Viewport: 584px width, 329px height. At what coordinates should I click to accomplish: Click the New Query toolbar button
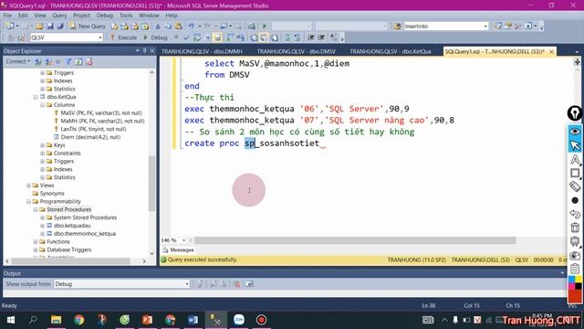pos(88,27)
